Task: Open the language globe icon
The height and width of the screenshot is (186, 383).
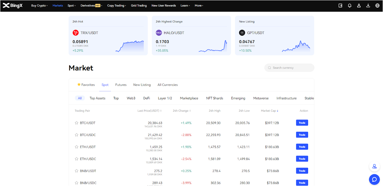Action: click(377, 5)
